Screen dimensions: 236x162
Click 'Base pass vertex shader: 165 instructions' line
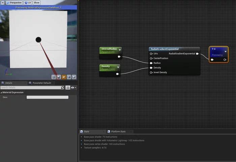pyautogui.click(x=104, y=144)
